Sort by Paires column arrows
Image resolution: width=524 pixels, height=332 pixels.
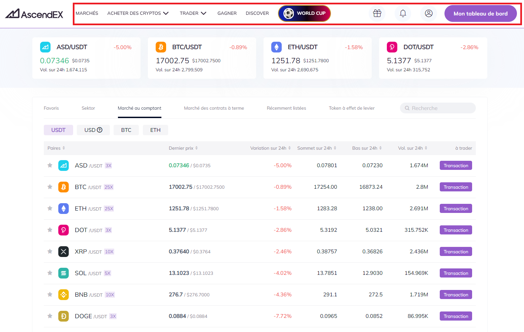(x=64, y=148)
